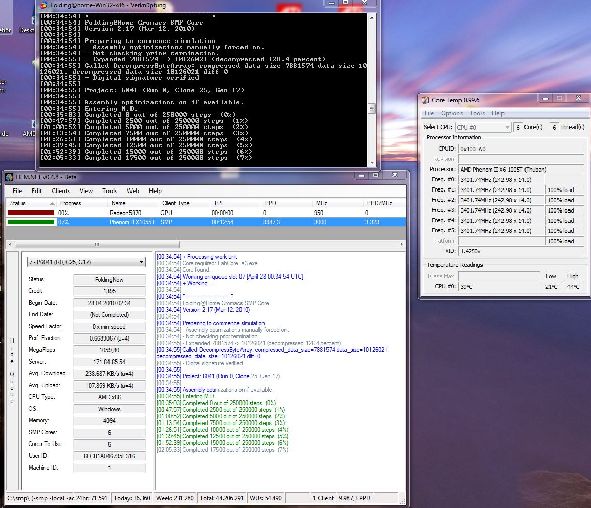
Task: Click Hide Queue vertical button
Action: [12, 371]
